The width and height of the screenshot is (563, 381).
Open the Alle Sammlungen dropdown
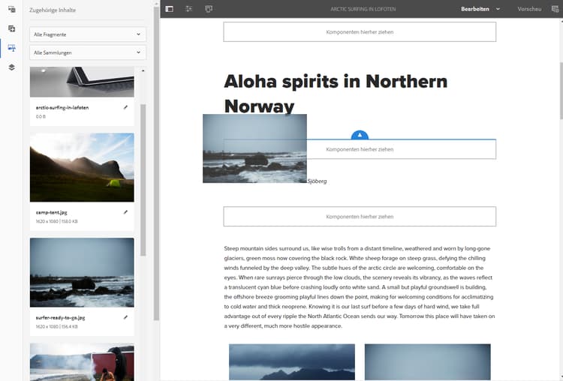(x=88, y=52)
